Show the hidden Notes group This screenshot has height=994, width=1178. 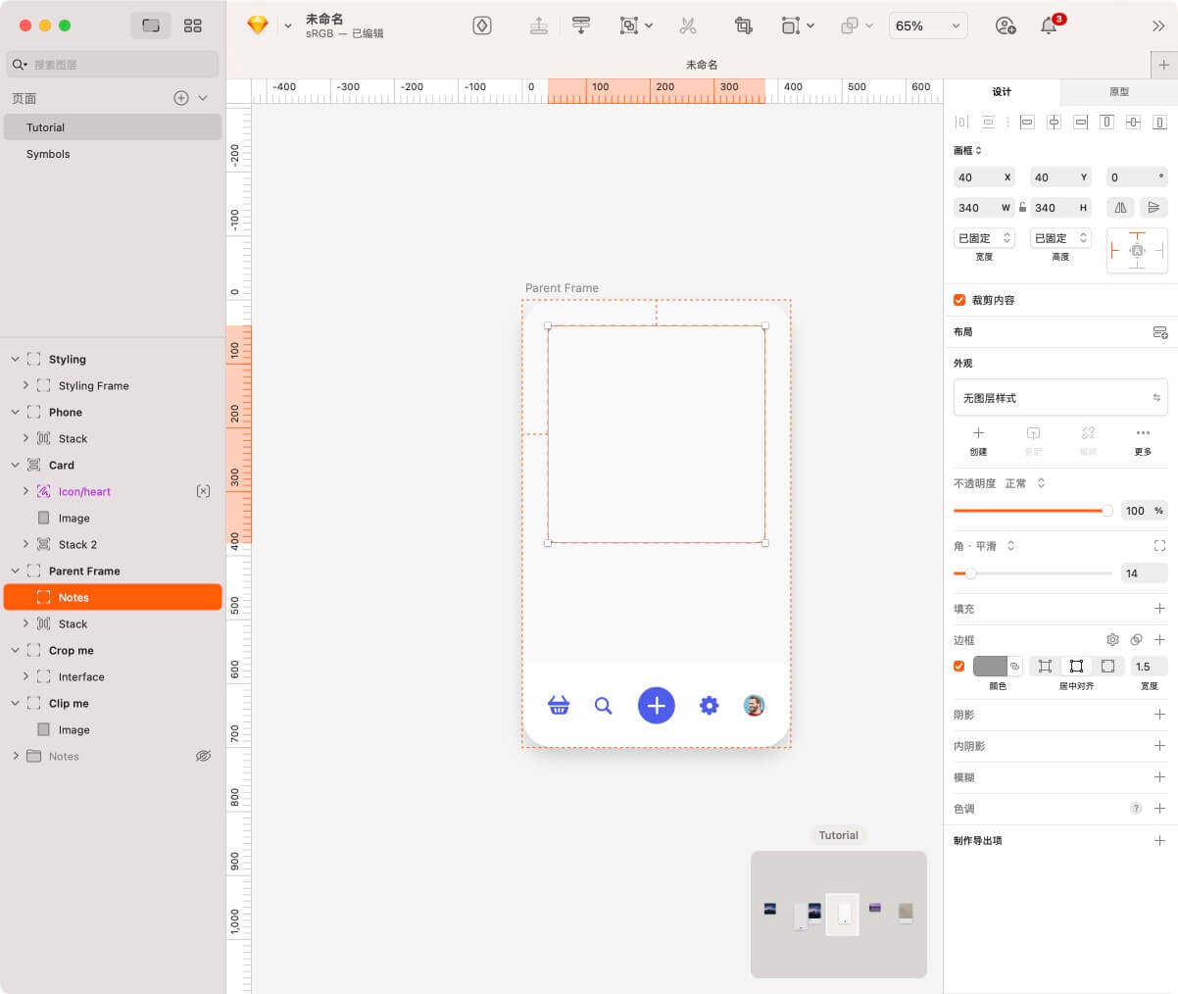tap(203, 756)
